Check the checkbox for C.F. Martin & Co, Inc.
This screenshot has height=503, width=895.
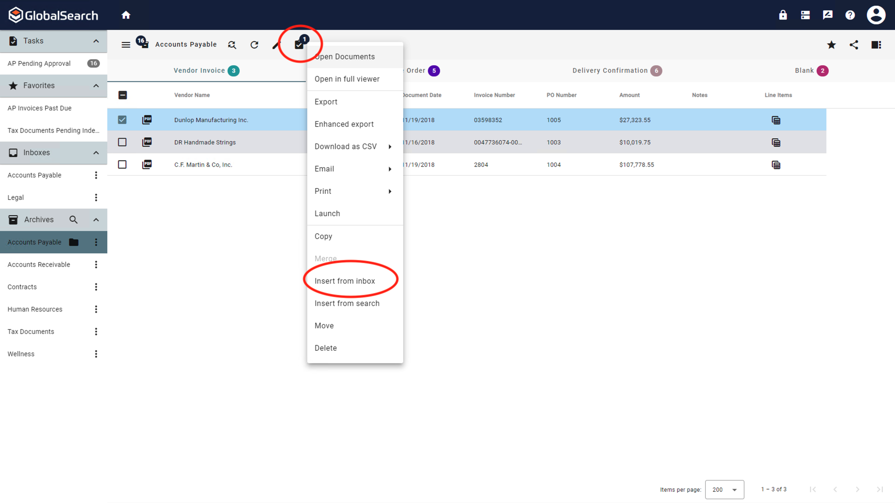[122, 164]
